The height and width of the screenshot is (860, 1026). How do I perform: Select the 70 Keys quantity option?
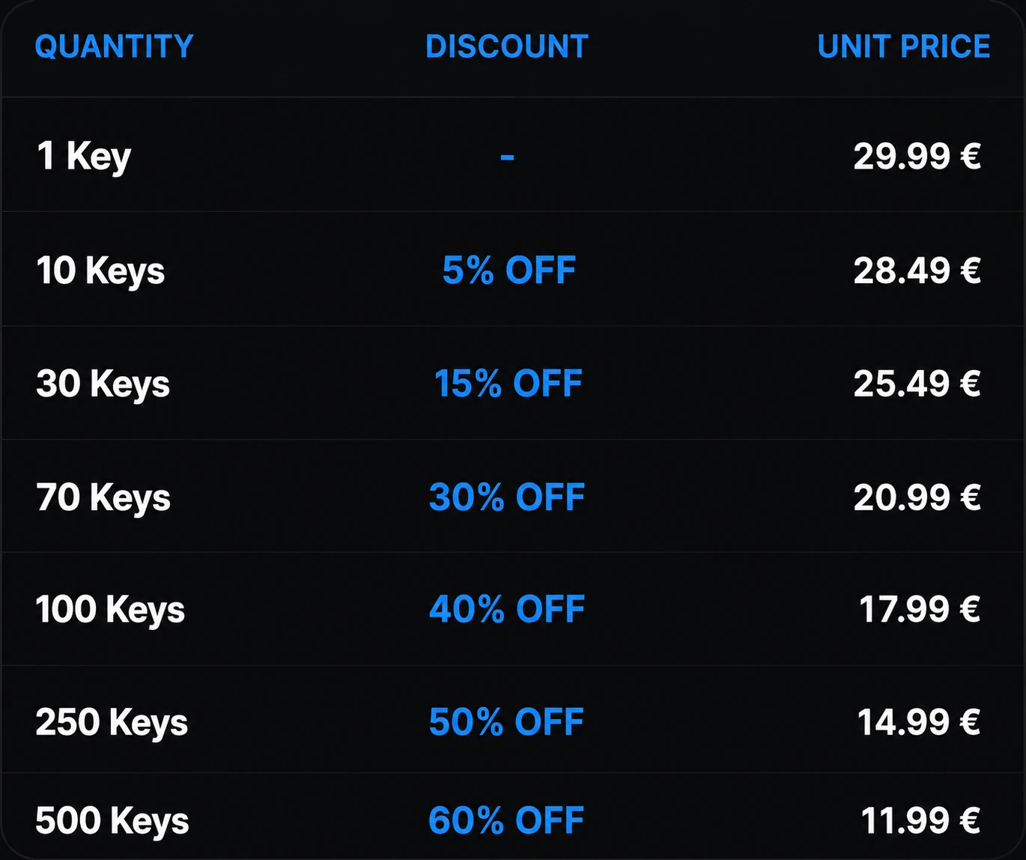[103, 497]
